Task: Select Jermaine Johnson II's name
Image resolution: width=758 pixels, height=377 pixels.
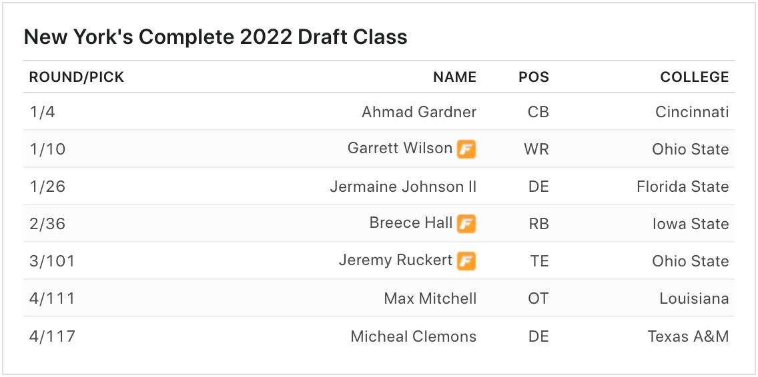Action: 403,187
